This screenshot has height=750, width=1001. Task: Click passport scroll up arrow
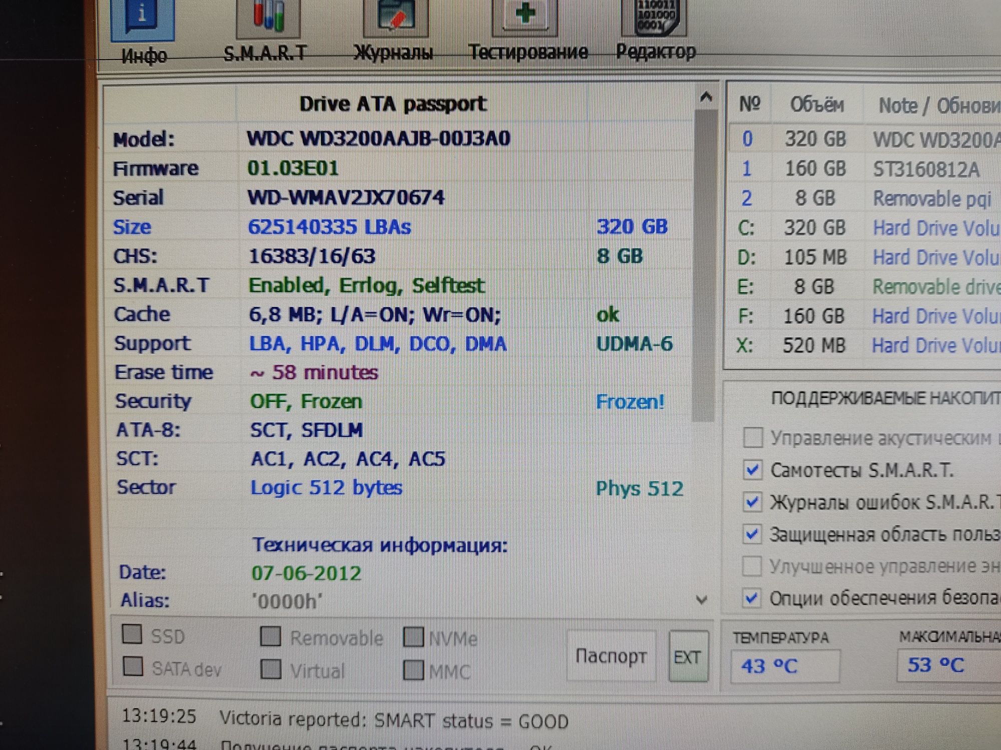point(706,96)
